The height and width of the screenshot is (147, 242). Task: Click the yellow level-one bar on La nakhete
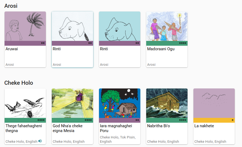coord(214,120)
